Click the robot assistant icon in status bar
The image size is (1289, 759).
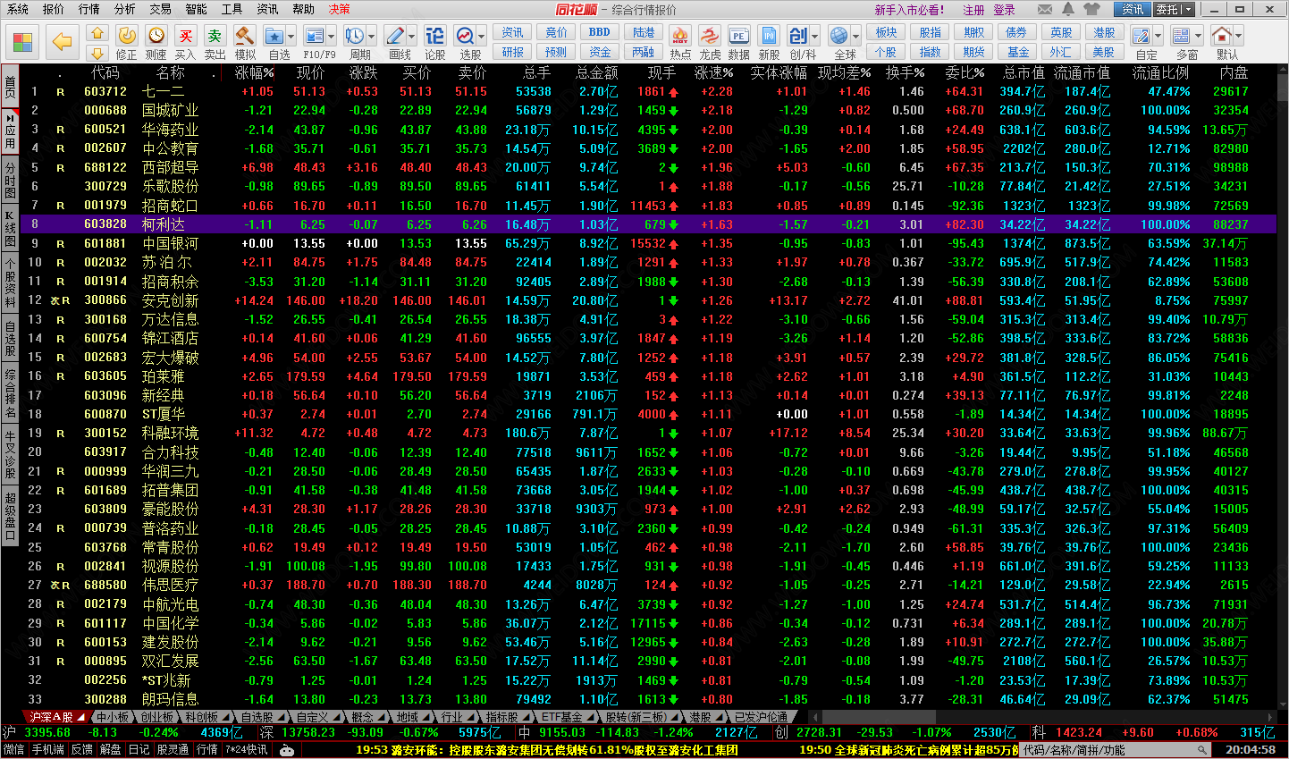coord(287,750)
